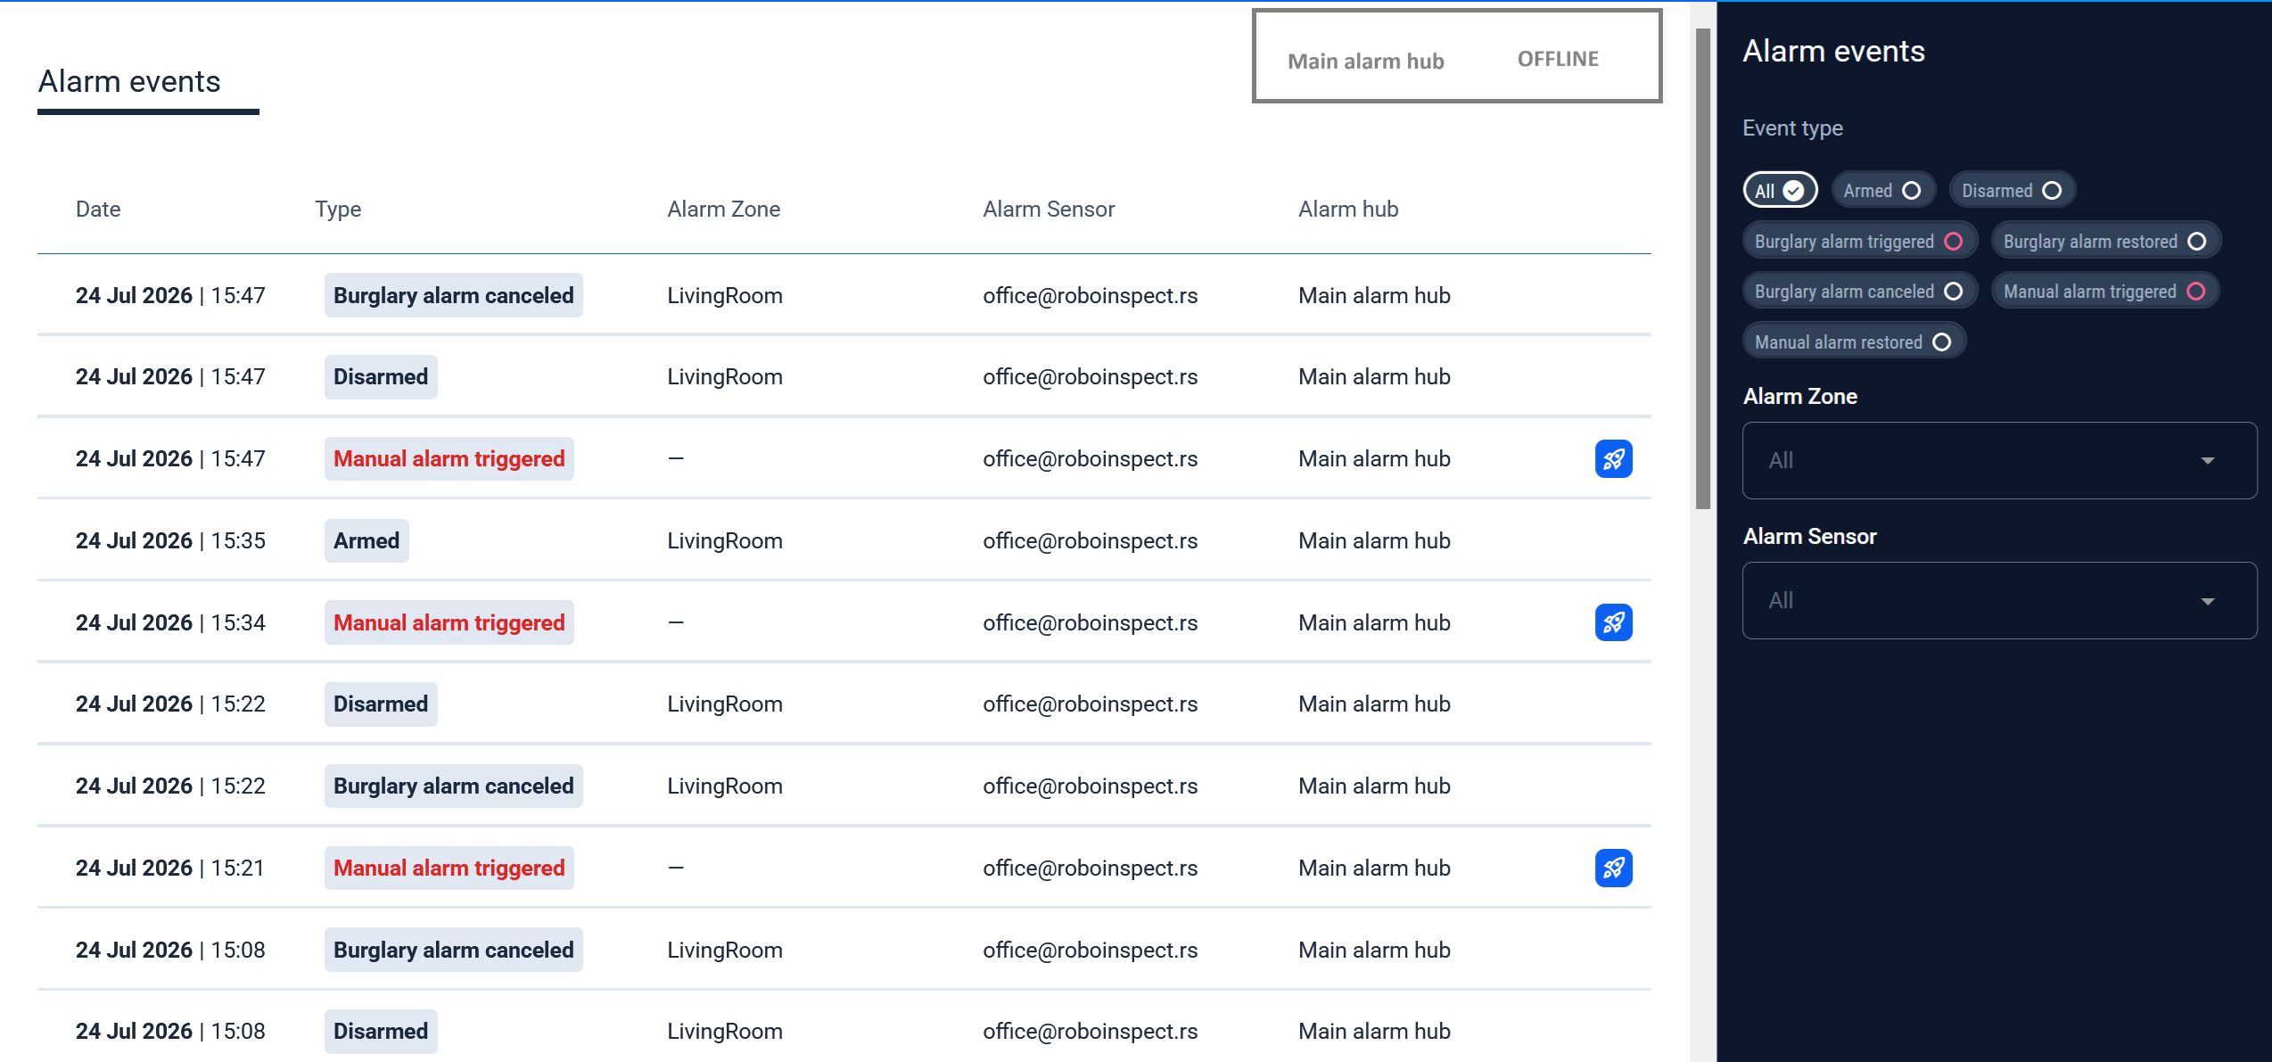Click the vertical scrollbar thumb of events list
The width and height of the screenshot is (2272, 1062).
pos(1703,268)
